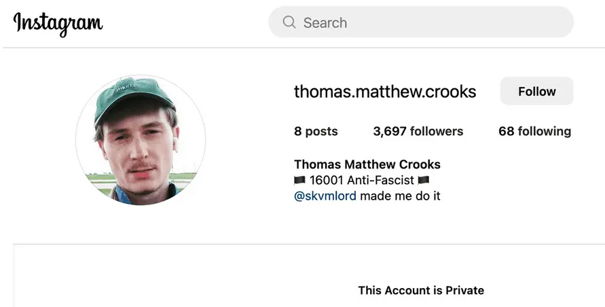Viewport: 605px width, 307px height.
Task: Click the black flag before 16001
Action: click(300, 181)
